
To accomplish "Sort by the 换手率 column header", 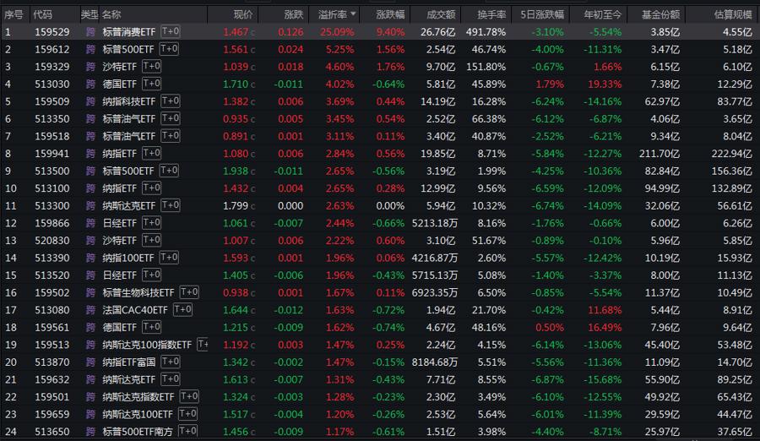I will [x=491, y=14].
